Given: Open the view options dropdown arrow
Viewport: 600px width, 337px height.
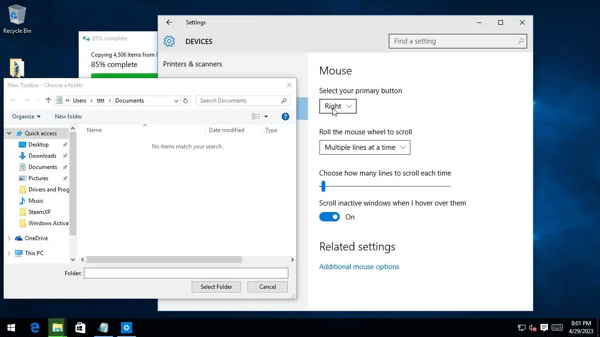Looking at the screenshot, I should (266, 117).
